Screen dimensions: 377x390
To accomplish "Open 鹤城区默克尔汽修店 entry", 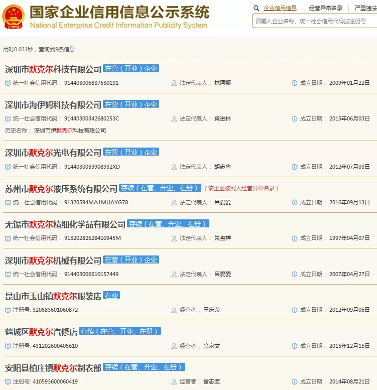I will pos(41,332).
